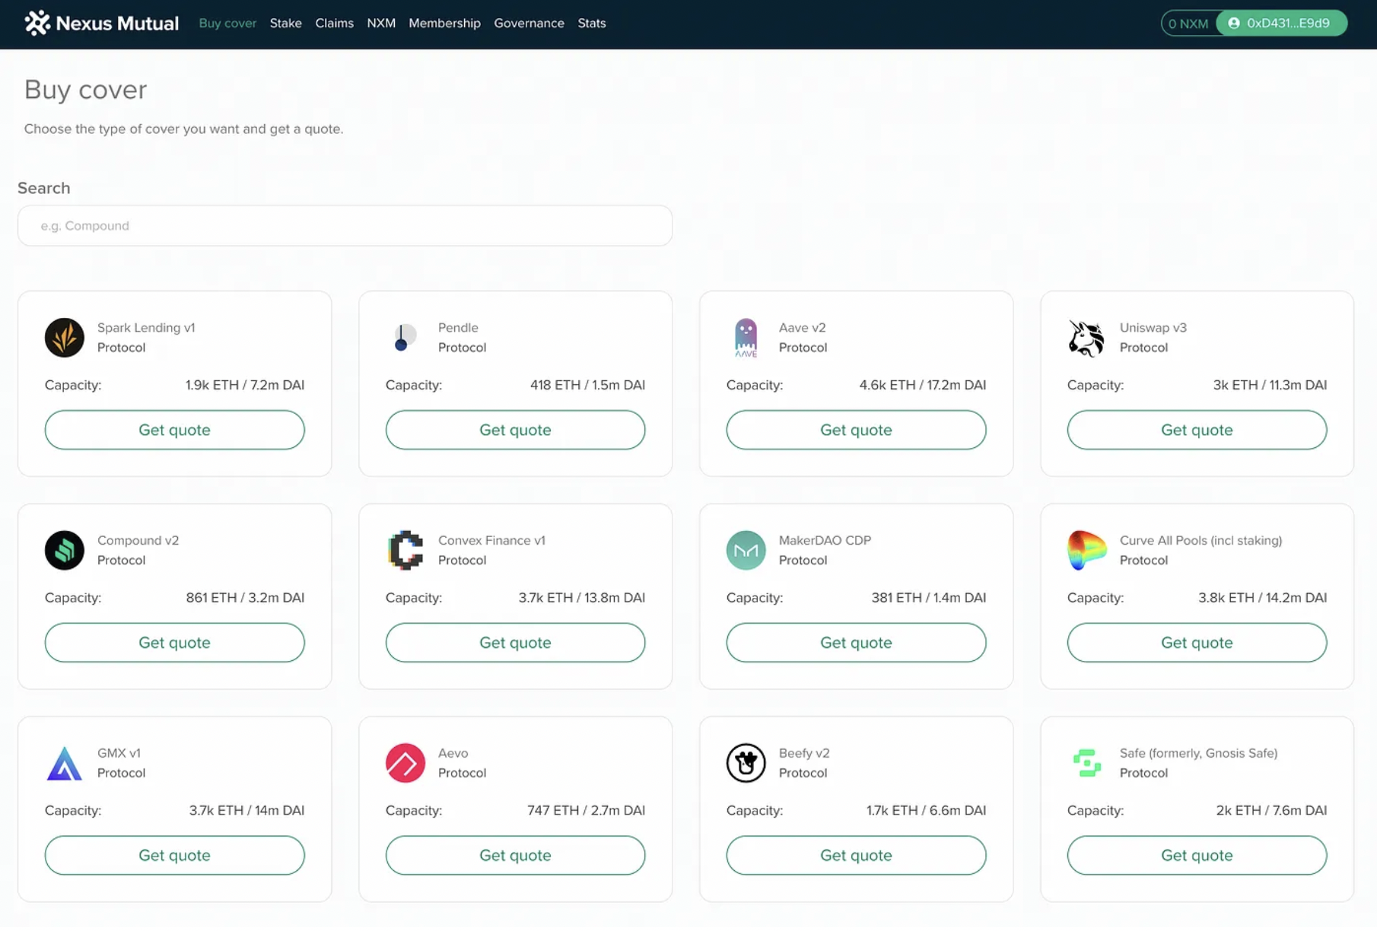Click the Uniswap v3 card title
Screen dimensions: 1377x931
(1153, 327)
